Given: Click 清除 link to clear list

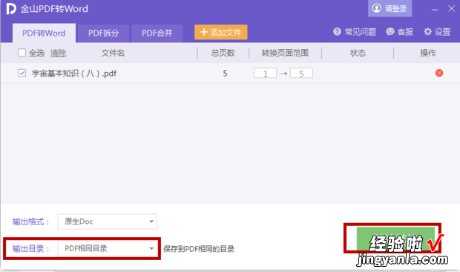Looking at the screenshot, I should pos(58,54).
